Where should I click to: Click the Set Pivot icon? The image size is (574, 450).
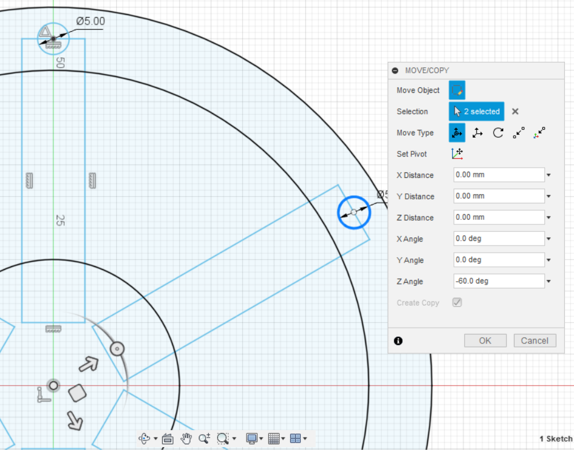tap(457, 154)
